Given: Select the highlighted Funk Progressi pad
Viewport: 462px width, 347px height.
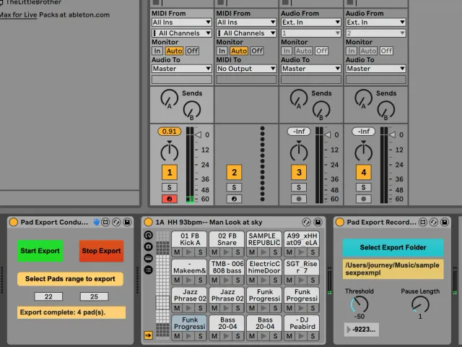Looking at the screenshot, I should (x=189, y=323).
